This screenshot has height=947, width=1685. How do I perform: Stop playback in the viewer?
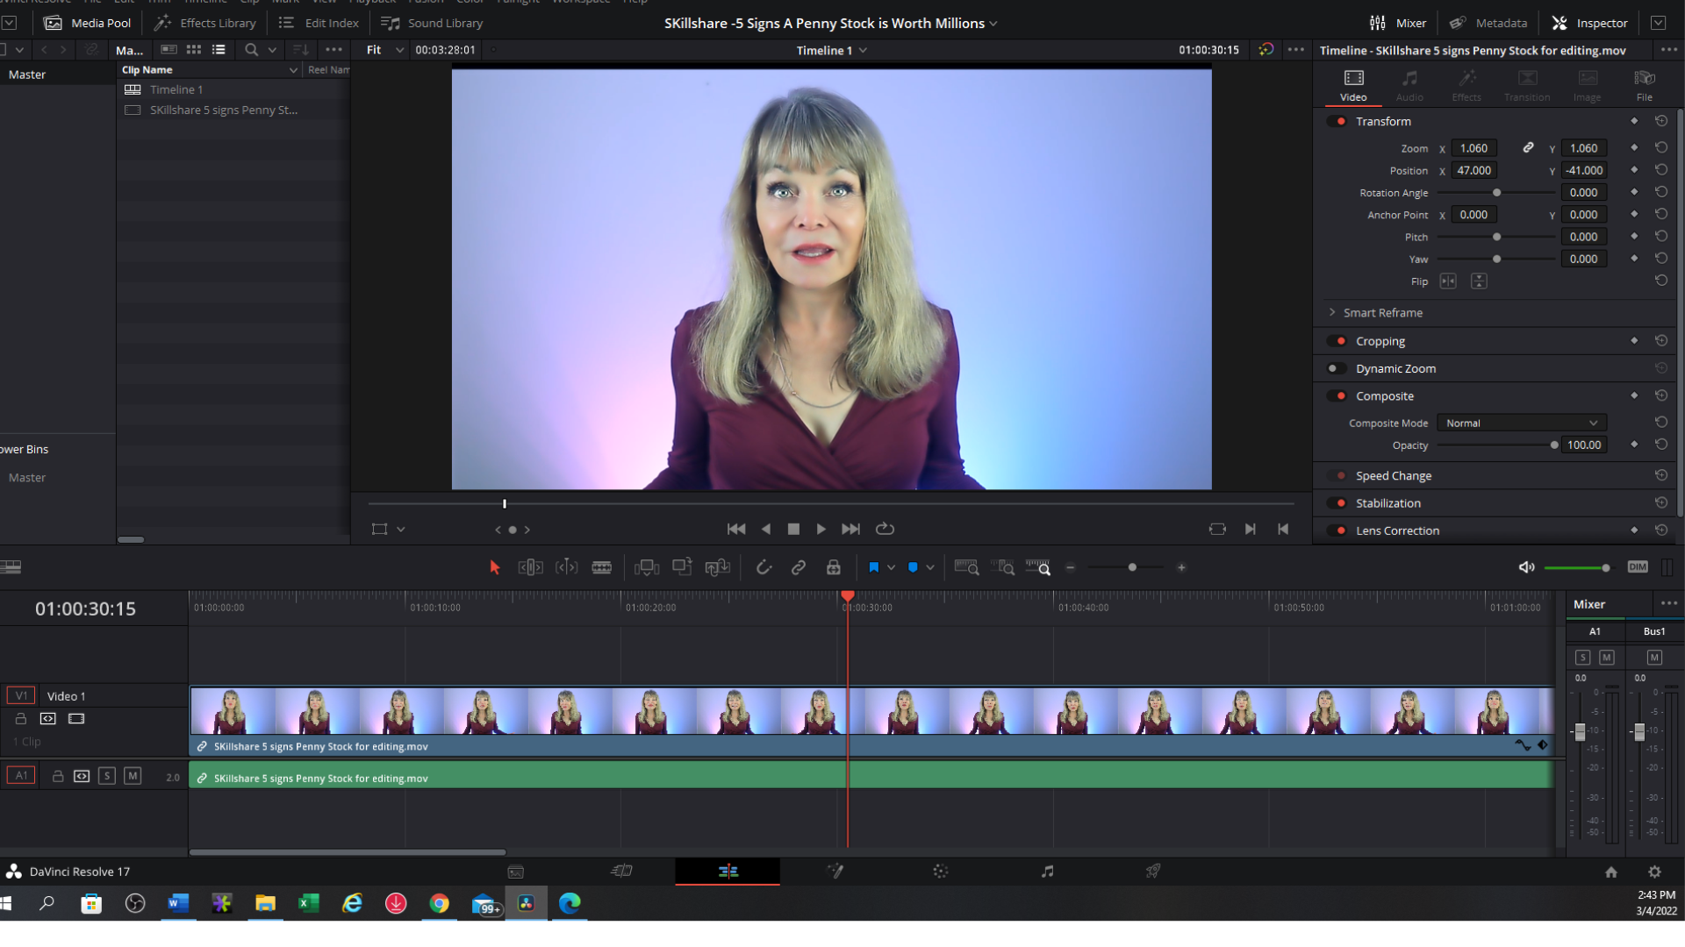(793, 529)
